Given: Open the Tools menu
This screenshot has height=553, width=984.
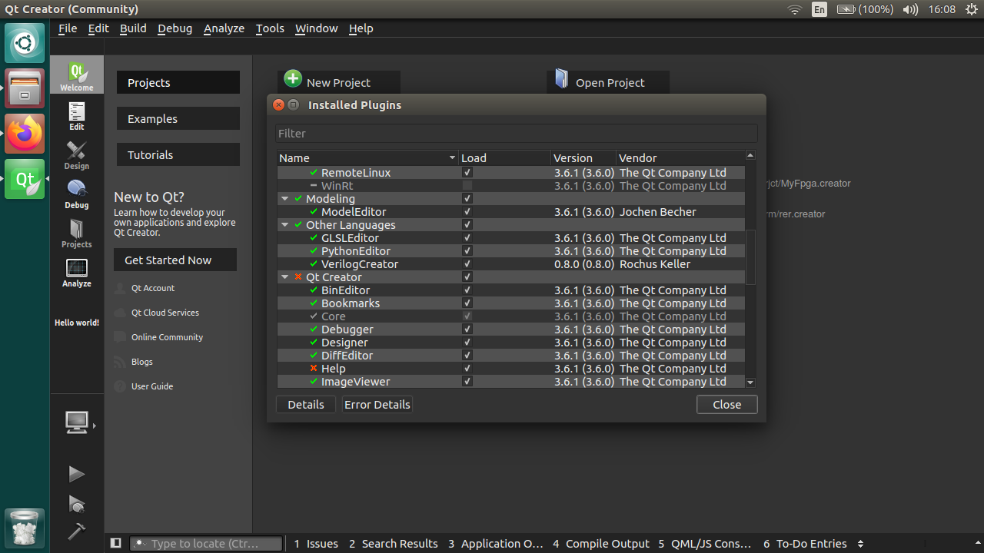Looking at the screenshot, I should click(269, 28).
